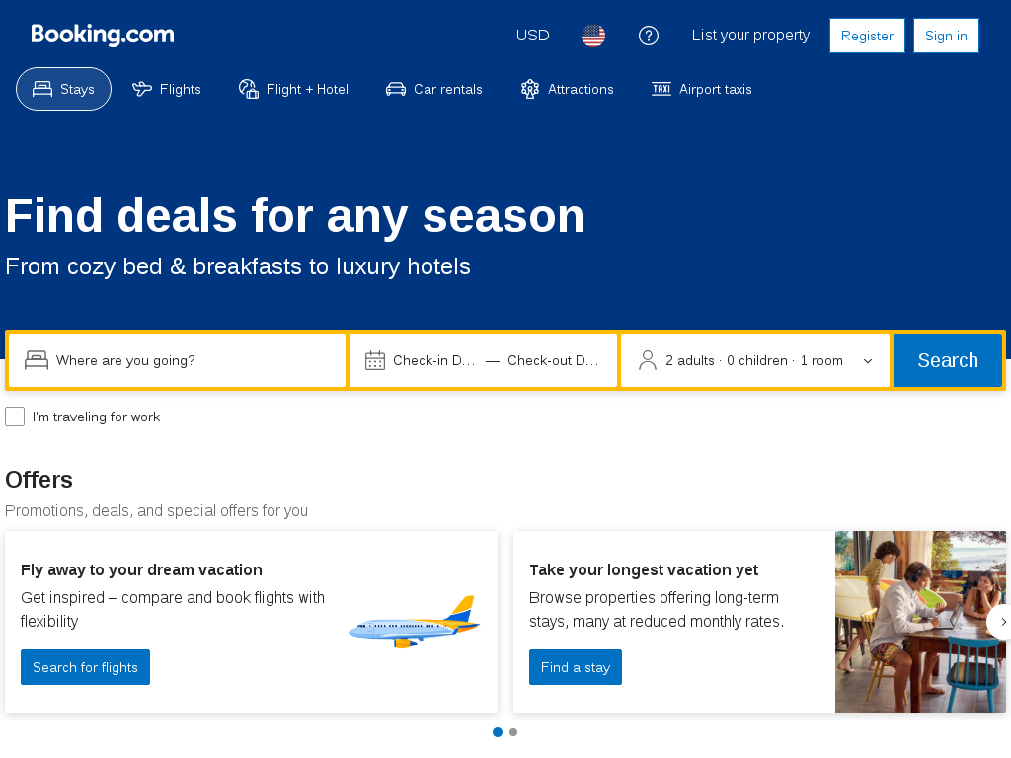Click the blue Search button

948,360
